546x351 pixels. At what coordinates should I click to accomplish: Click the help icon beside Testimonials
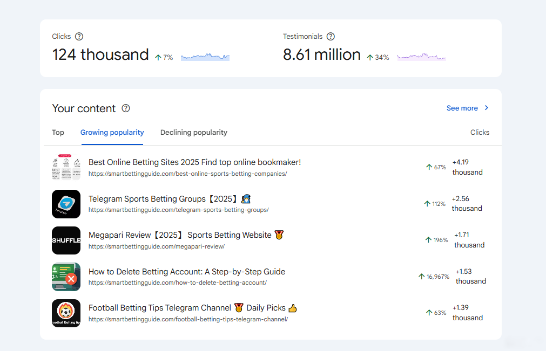coord(331,37)
